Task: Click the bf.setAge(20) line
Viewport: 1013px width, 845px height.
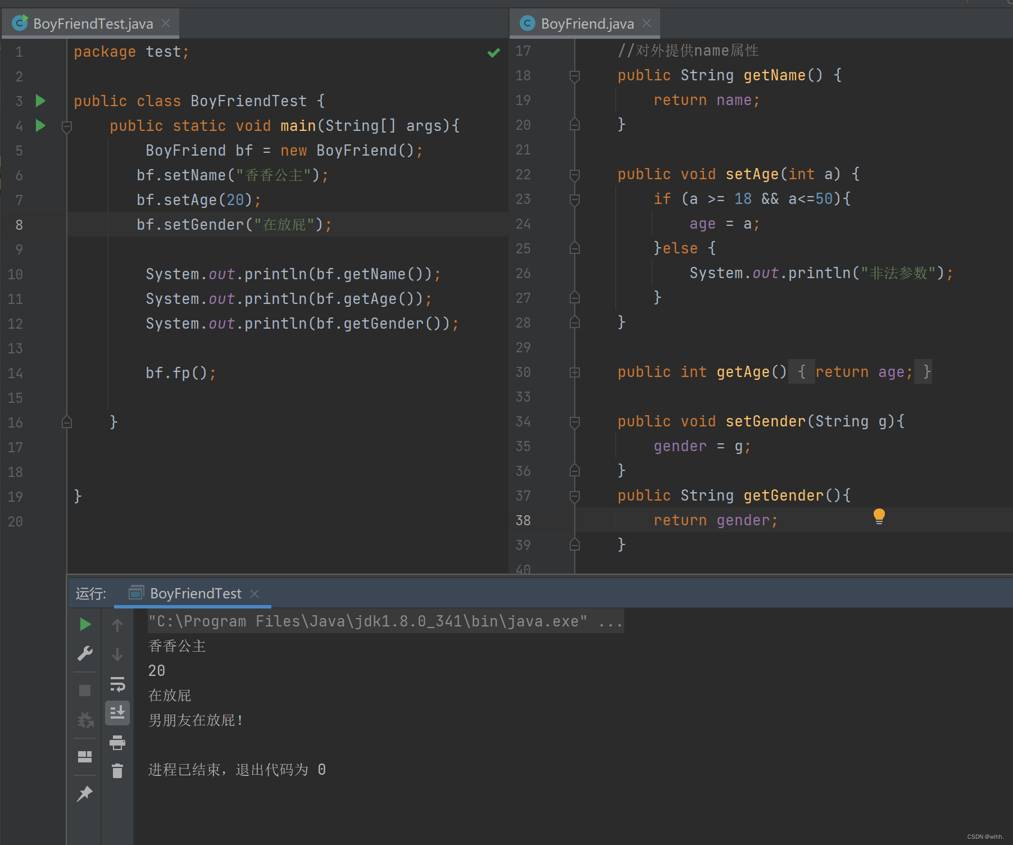Action: [199, 200]
